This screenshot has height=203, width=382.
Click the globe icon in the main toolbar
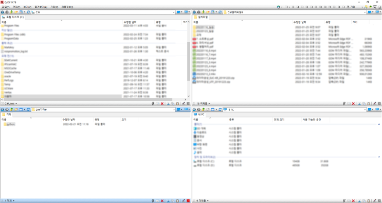pyautogui.click(x=279, y=7)
